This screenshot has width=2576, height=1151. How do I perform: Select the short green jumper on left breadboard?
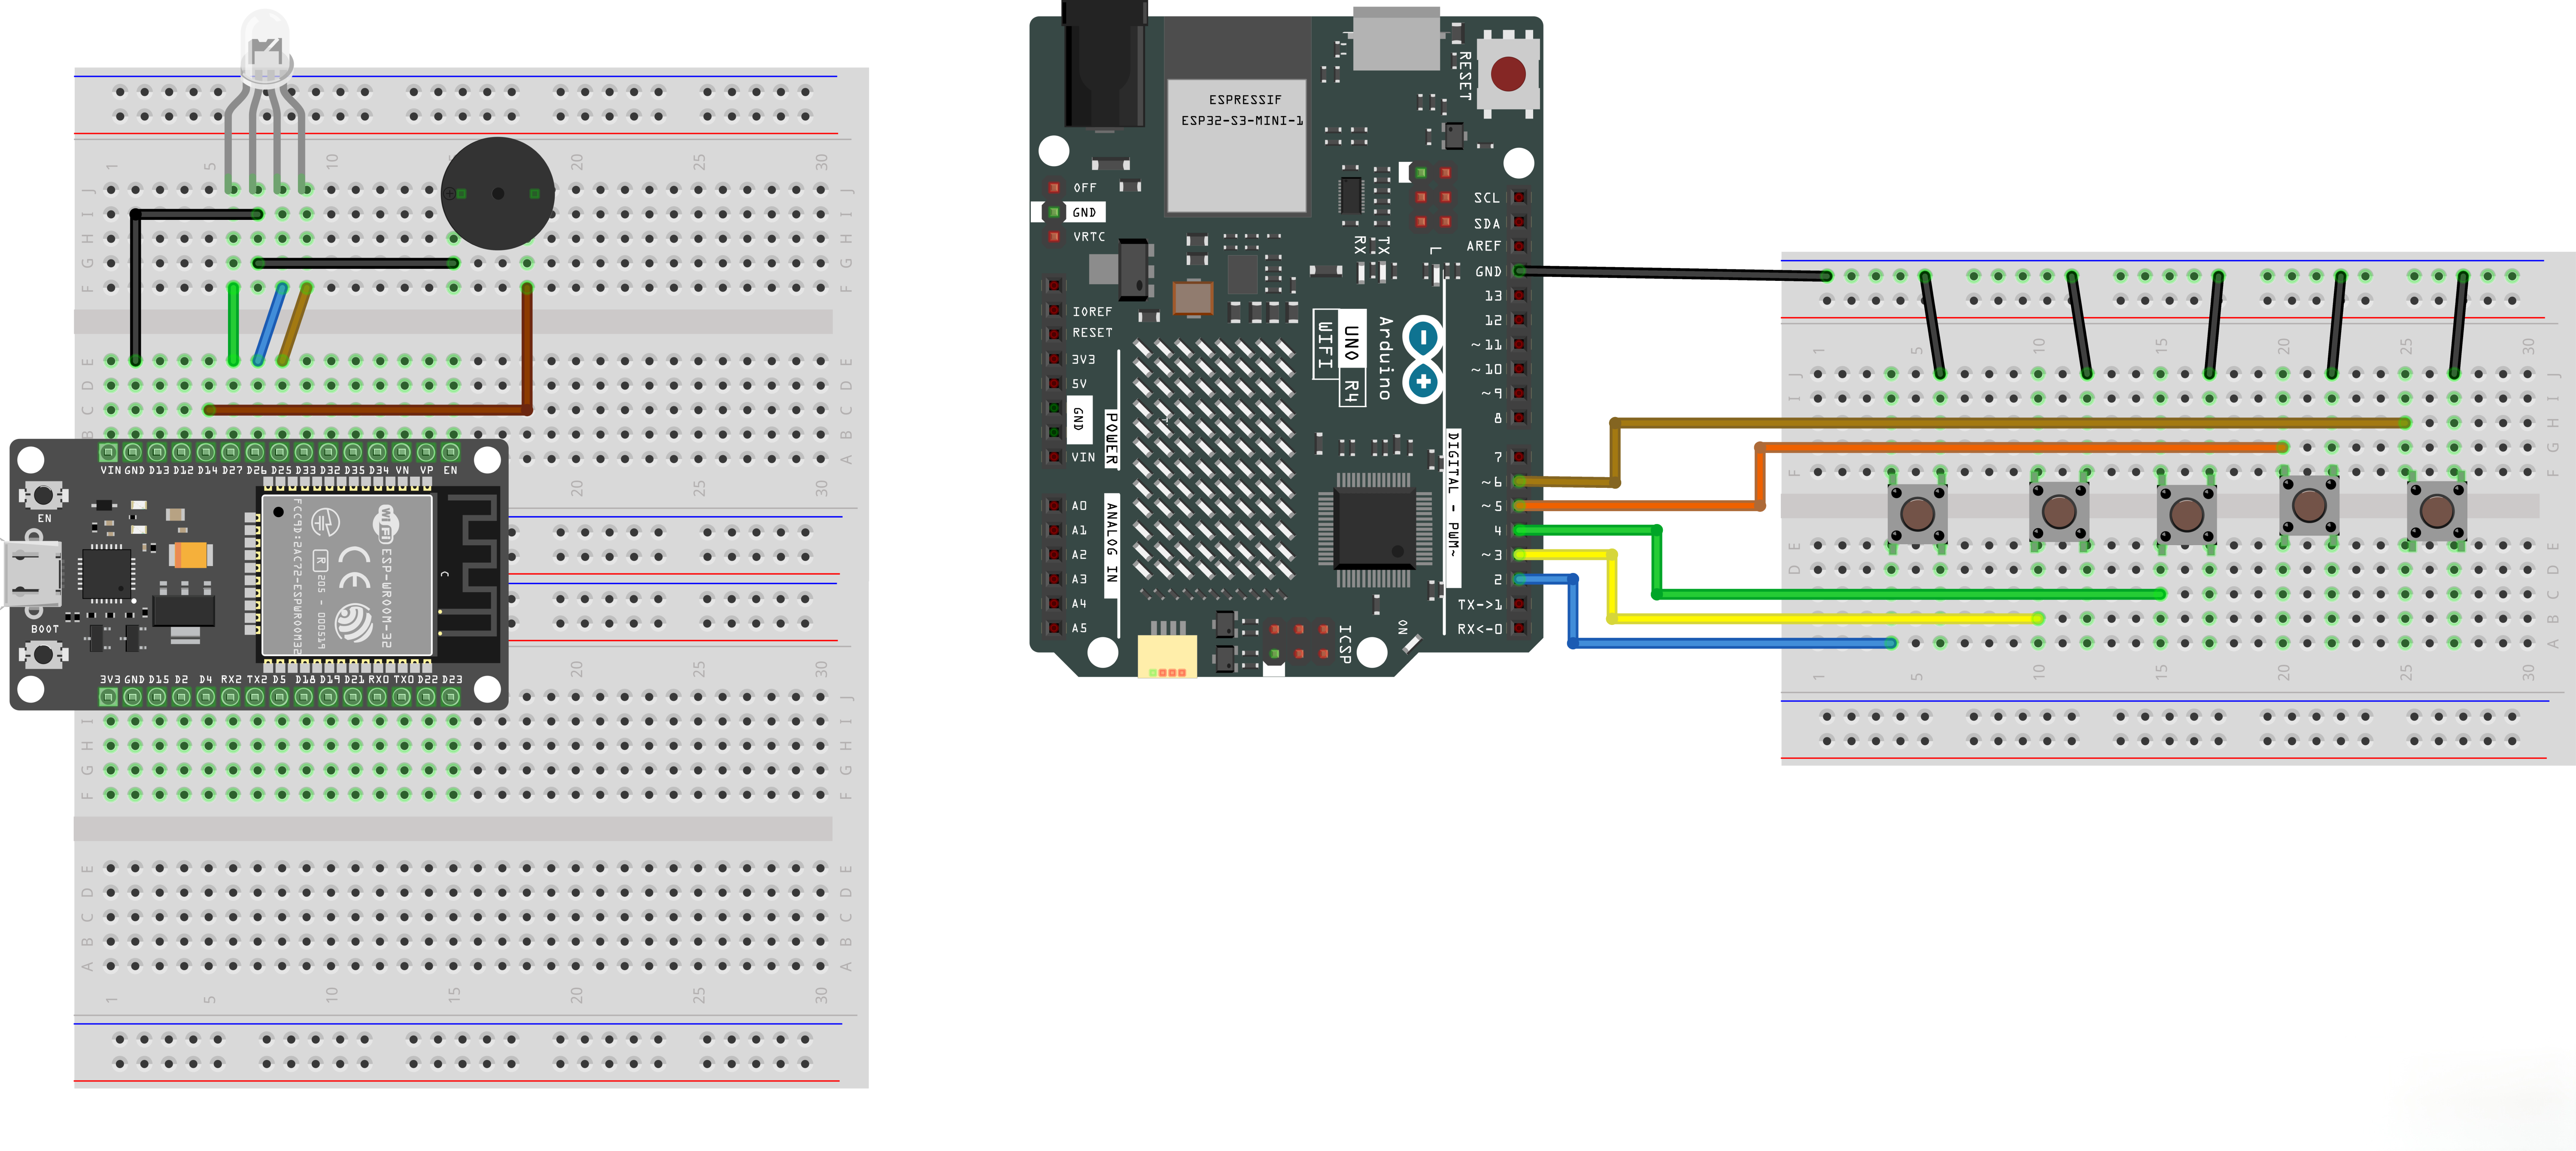233,323
